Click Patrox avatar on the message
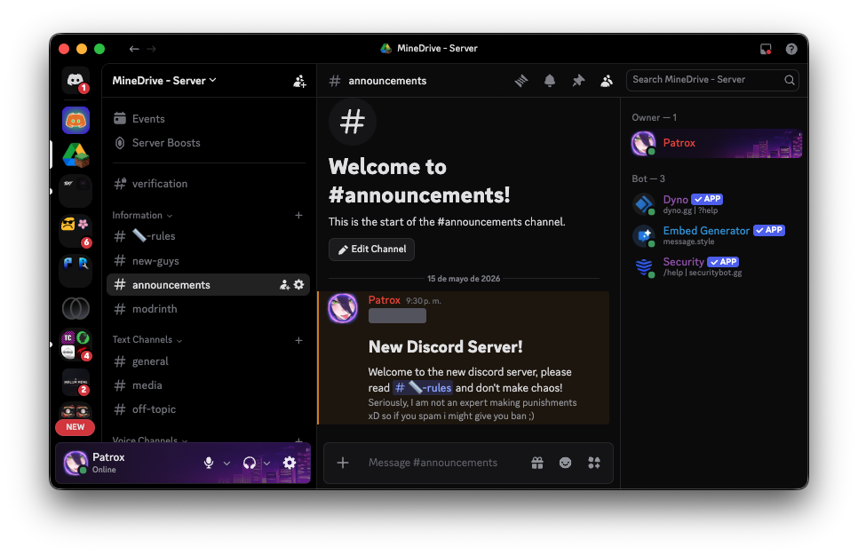Image resolution: width=858 pixels, height=555 pixels. tap(343, 308)
